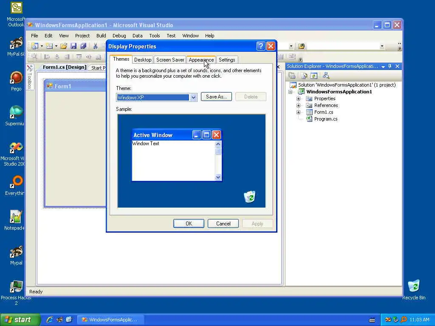Viewport: 435px width, 326px height.
Task: Click the WindowsFormsApplic... taskbar button
Action: [110, 320]
